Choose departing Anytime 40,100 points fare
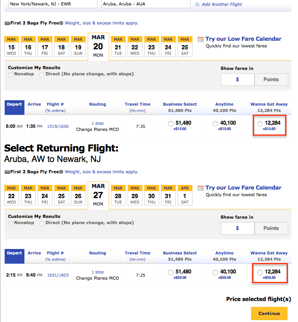 (x=215, y=124)
